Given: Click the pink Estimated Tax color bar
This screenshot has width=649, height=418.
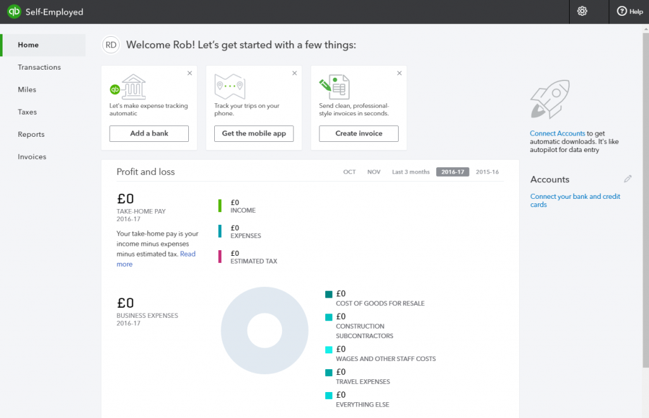Looking at the screenshot, I should (220, 256).
